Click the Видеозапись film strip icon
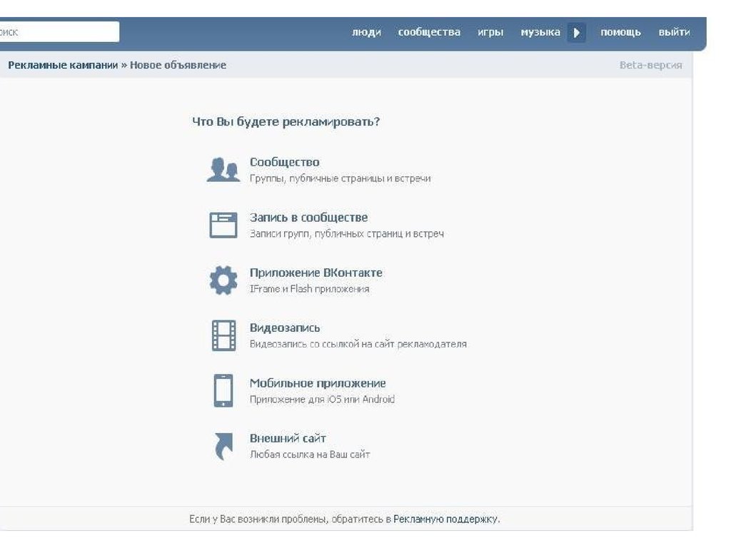 pos(223,335)
